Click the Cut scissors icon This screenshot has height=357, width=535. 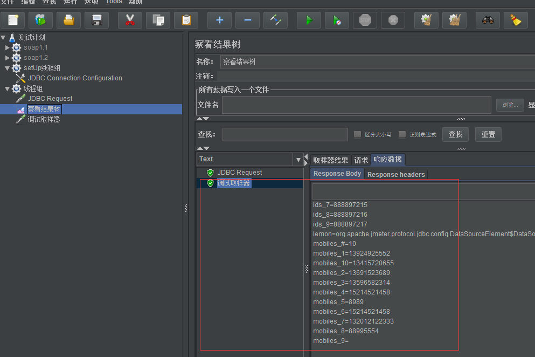click(x=130, y=20)
